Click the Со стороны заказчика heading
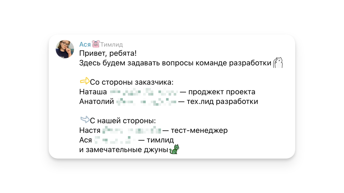Image resolution: width=344 pixels, height=193 pixels. pos(132,82)
